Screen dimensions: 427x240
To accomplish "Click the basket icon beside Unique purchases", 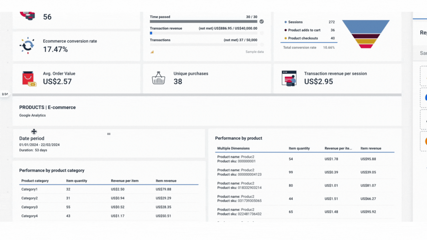I will pos(158,78).
